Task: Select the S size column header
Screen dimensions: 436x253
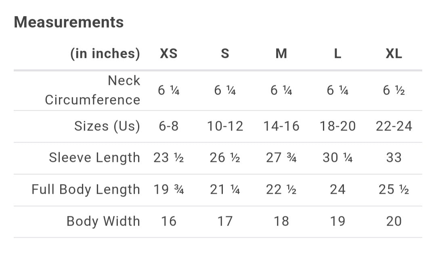Action: [x=225, y=54]
